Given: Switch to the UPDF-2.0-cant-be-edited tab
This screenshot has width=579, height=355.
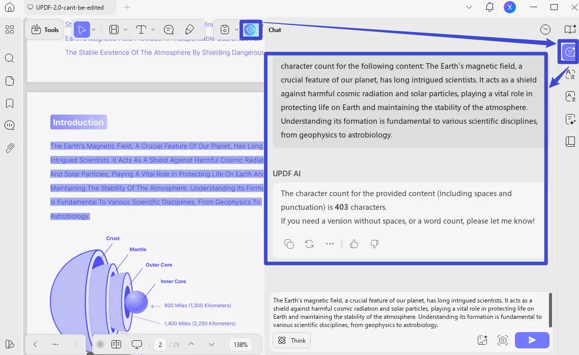Looking at the screenshot, I should point(70,8).
